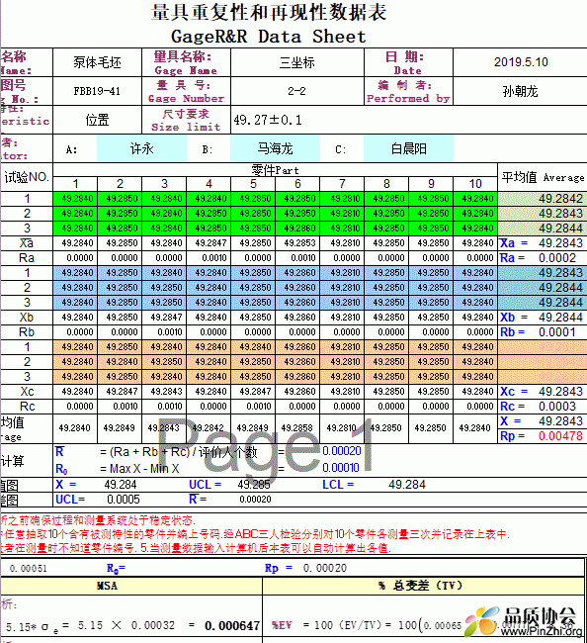Click the 量具名称 Gage Name label
The height and width of the screenshot is (643, 587).
(x=186, y=62)
